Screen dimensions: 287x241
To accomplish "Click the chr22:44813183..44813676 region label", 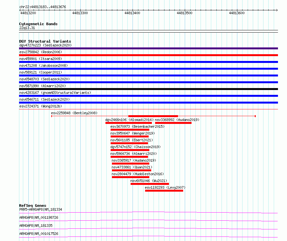I will [43, 7].
